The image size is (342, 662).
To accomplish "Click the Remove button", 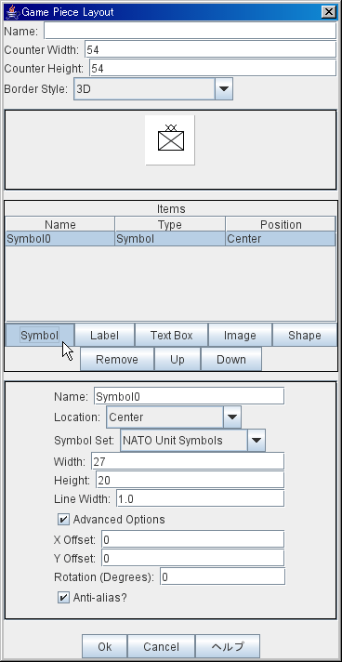I will coord(117,359).
